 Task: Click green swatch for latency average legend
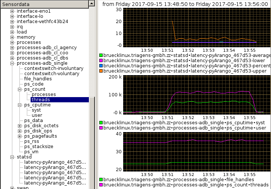click(x=101, y=55)
